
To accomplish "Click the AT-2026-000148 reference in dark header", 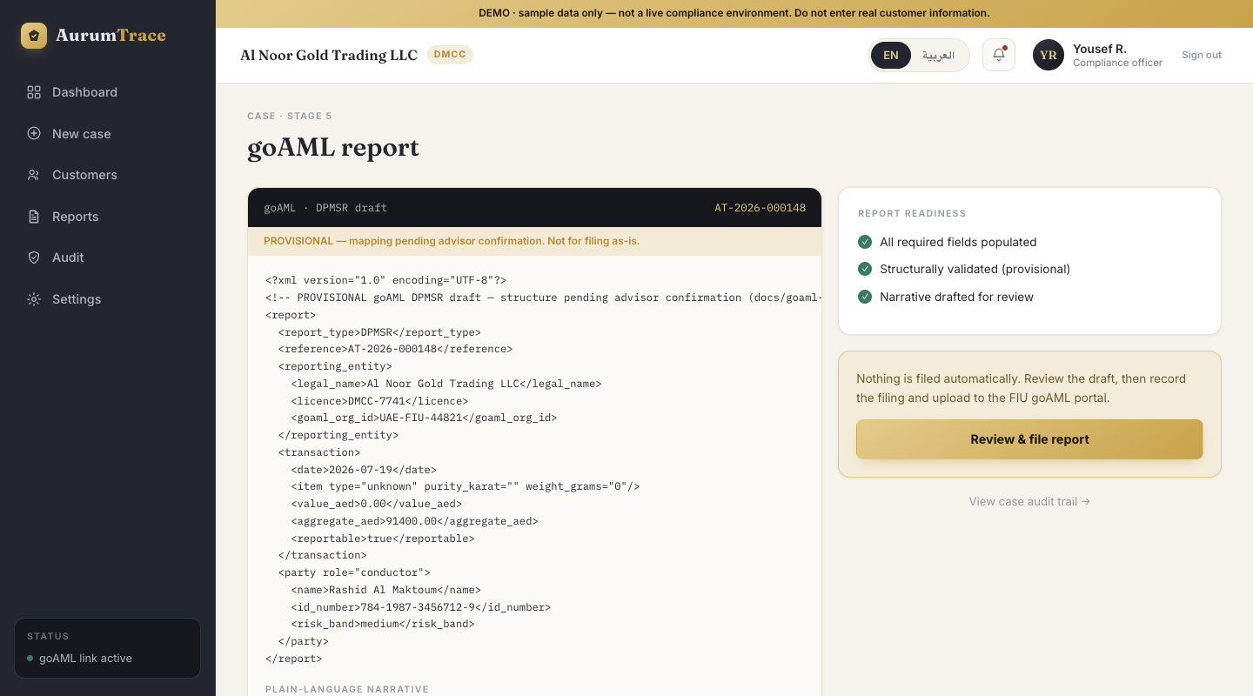I will [x=760, y=208].
